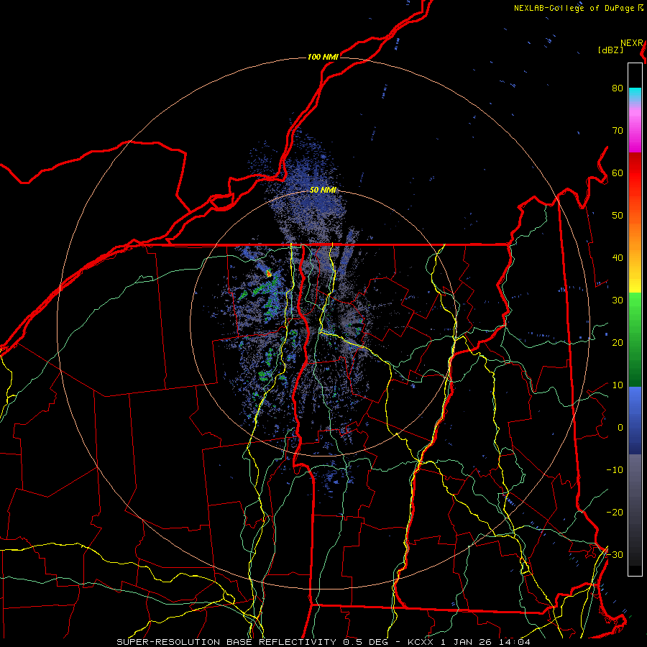
Task: Click the 70 value on the dBZ scale
Action: [618, 130]
